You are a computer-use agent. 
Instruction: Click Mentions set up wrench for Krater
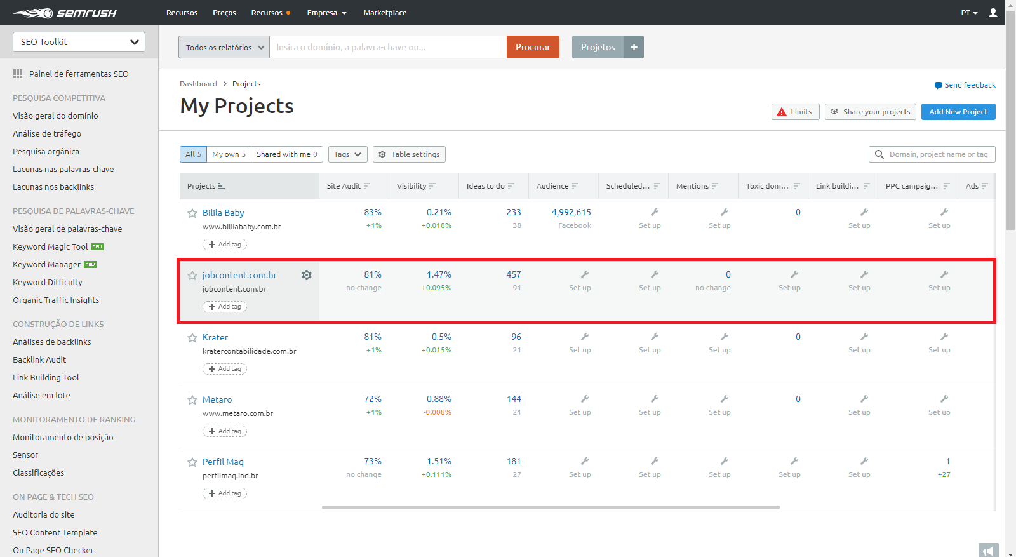coord(725,337)
